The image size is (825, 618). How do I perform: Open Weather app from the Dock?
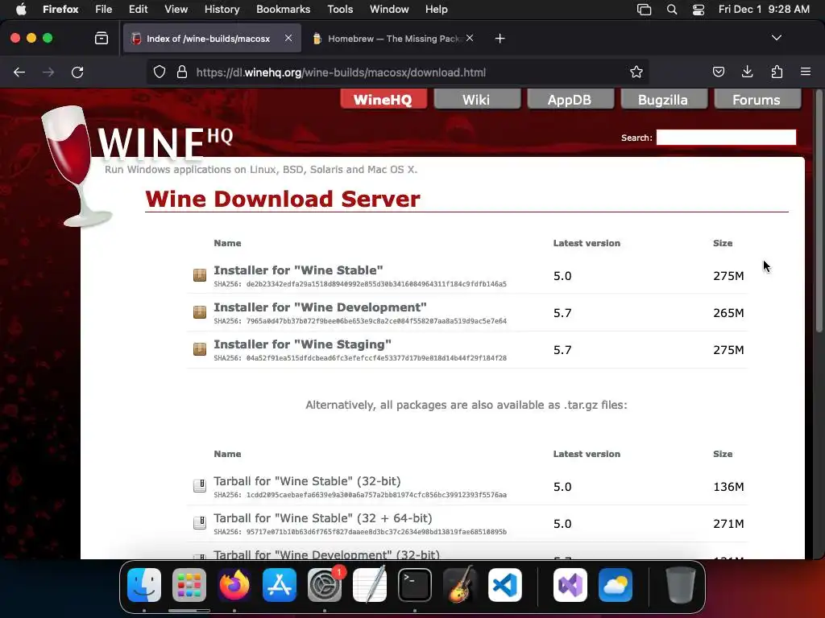[x=615, y=585]
